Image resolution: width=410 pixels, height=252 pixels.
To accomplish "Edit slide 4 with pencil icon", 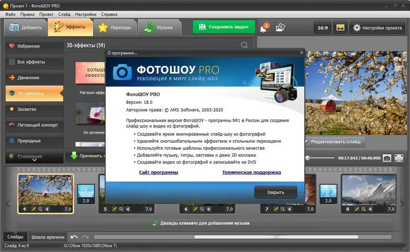I will click(33, 209).
